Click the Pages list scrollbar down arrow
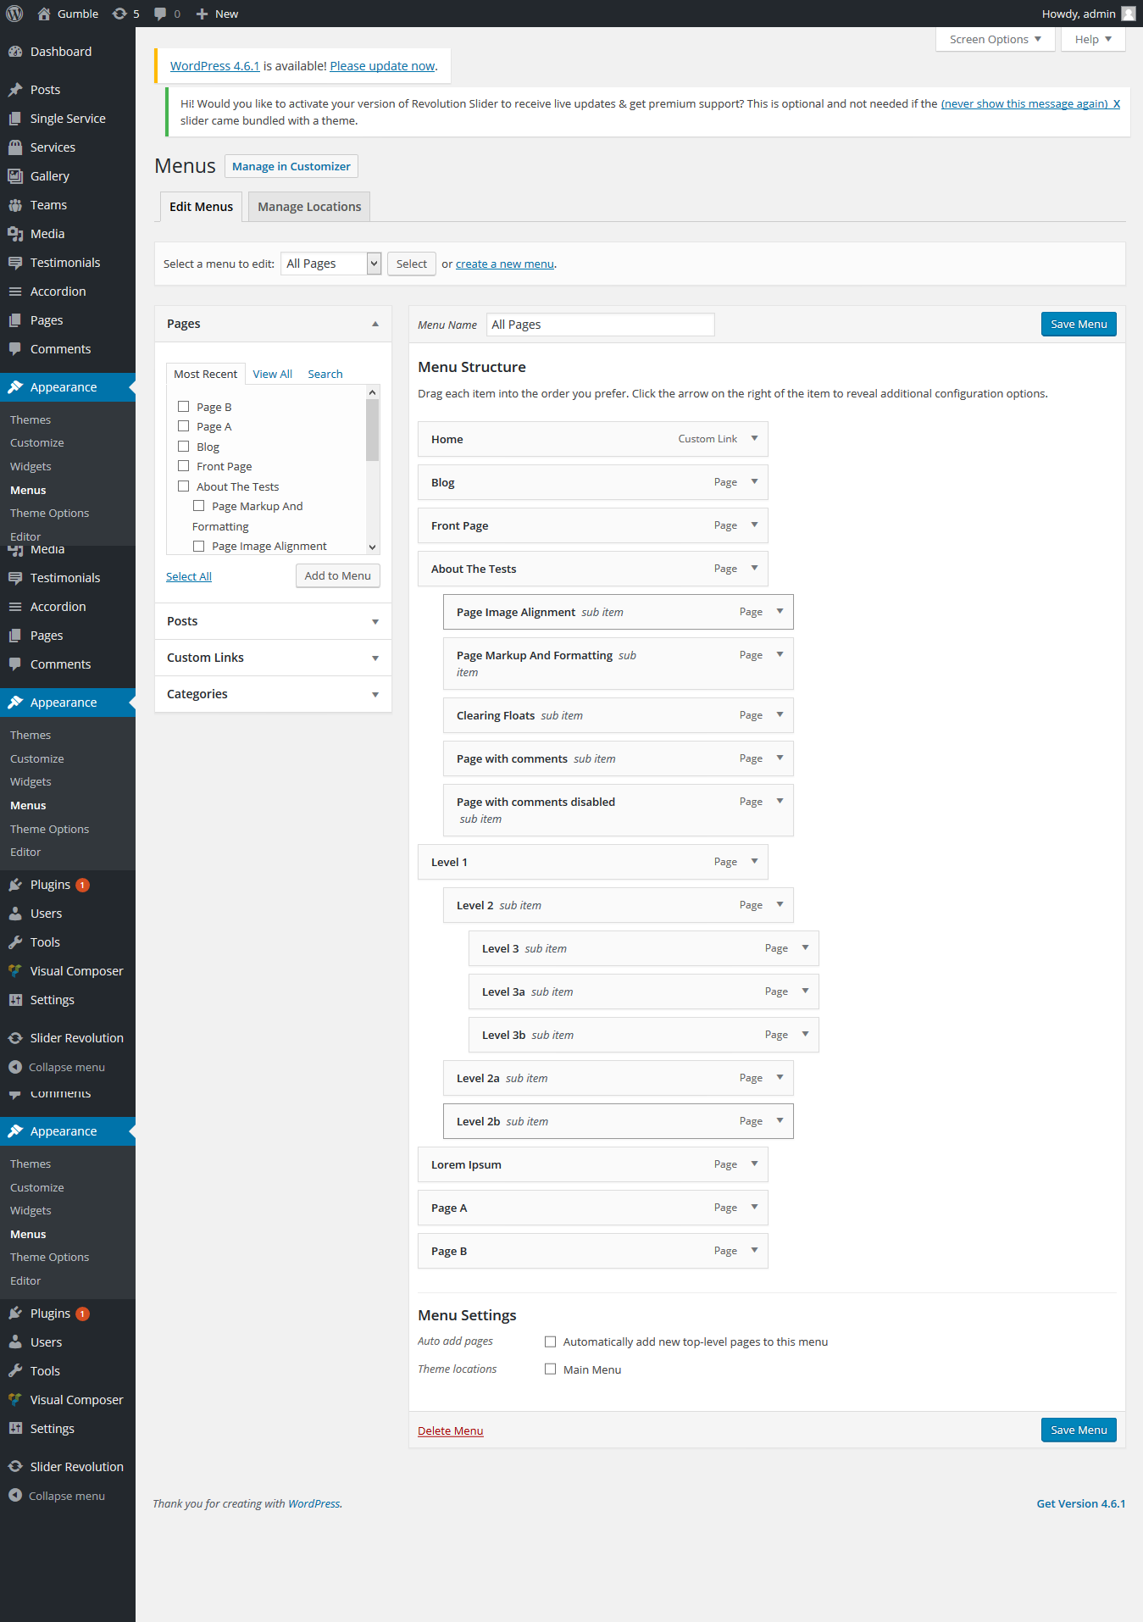1143x1622 pixels. pyautogui.click(x=372, y=547)
